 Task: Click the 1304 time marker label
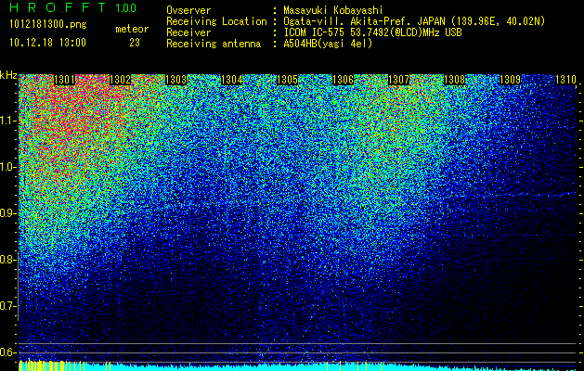[x=232, y=80]
